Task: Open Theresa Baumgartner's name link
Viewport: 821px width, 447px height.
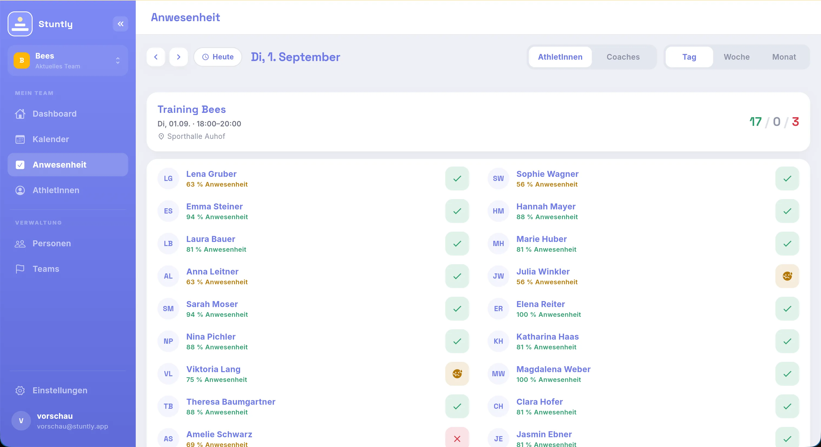Action: 231,402
